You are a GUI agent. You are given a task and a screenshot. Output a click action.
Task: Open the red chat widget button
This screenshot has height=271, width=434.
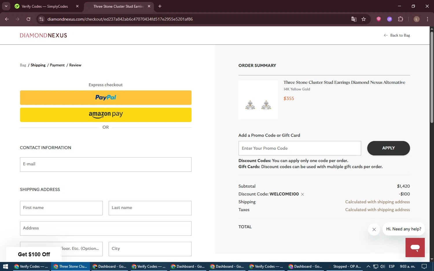coord(415,248)
